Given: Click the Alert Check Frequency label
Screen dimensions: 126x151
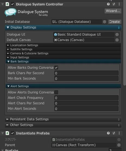Looking at the screenshot, I should click(x=26, y=98).
